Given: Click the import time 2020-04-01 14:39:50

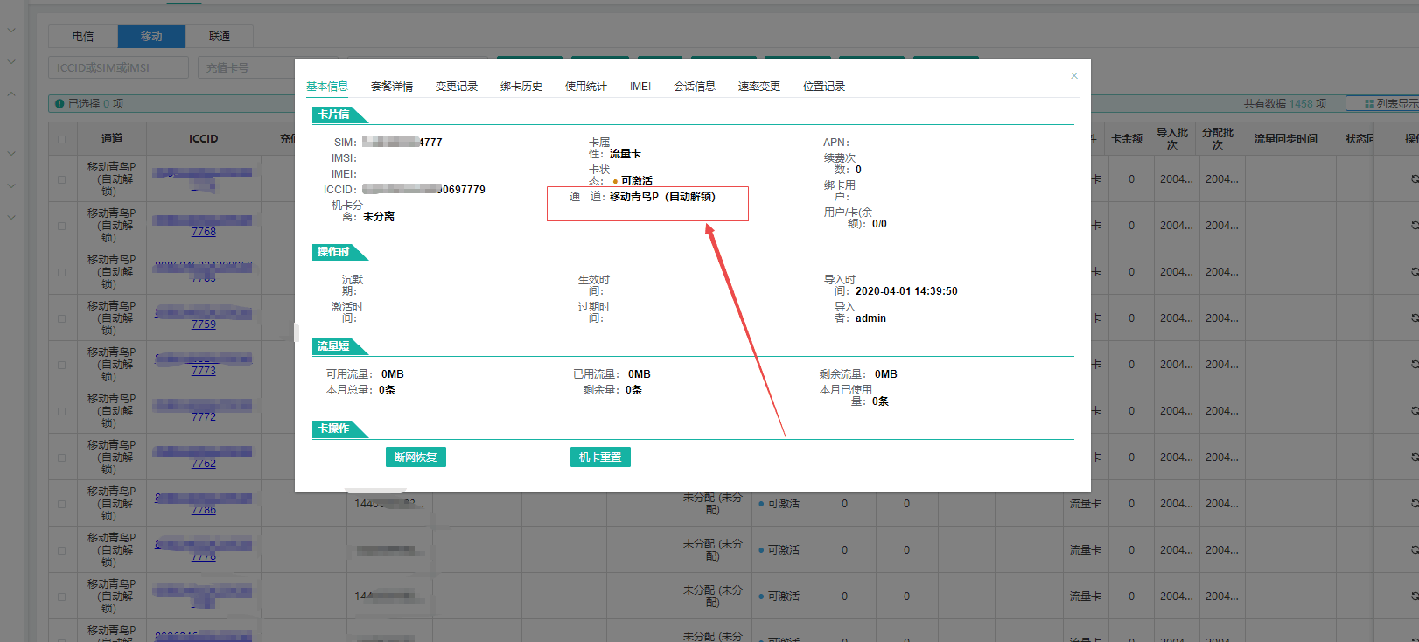Looking at the screenshot, I should (906, 291).
